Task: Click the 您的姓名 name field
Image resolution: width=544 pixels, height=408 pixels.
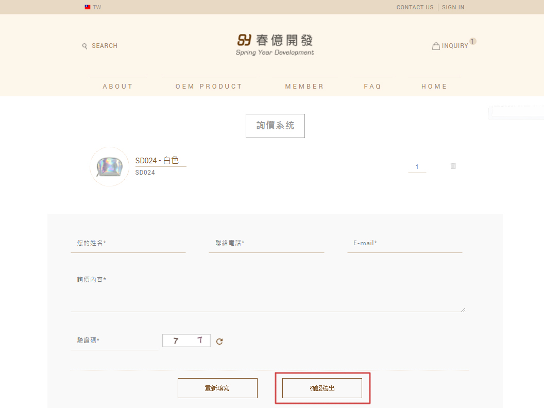Action: tap(128, 243)
